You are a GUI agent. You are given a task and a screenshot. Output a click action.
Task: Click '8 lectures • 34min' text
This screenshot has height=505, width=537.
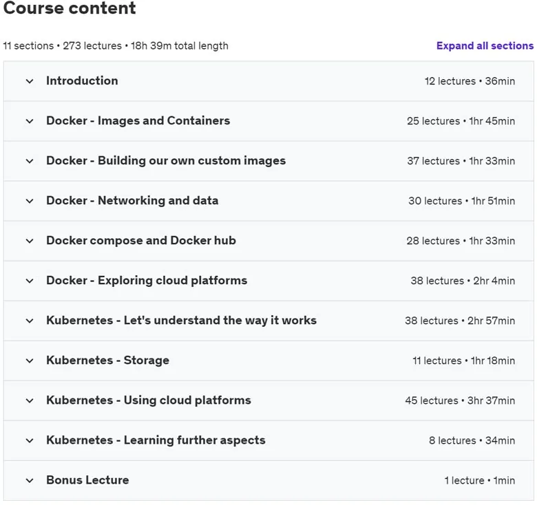coord(472,440)
